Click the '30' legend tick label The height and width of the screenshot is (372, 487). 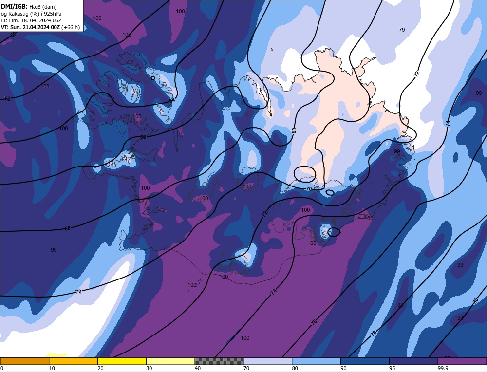pyautogui.click(x=149, y=368)
